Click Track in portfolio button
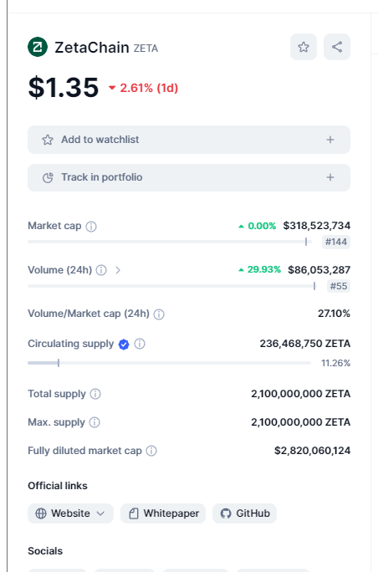 189,177
